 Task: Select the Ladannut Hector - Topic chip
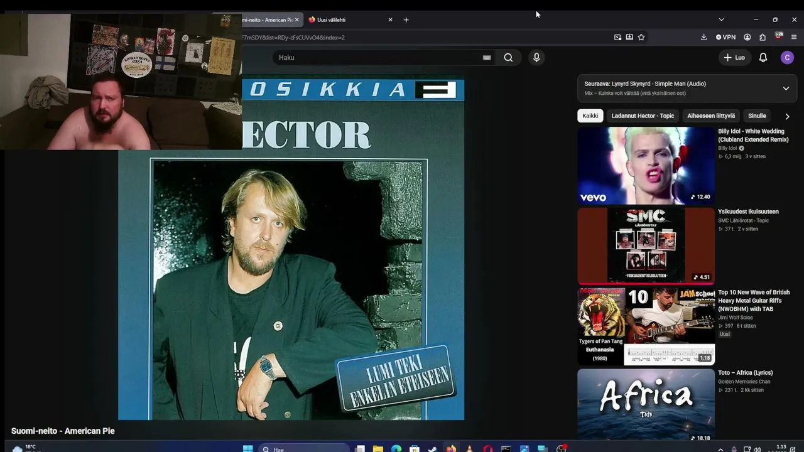643,116
